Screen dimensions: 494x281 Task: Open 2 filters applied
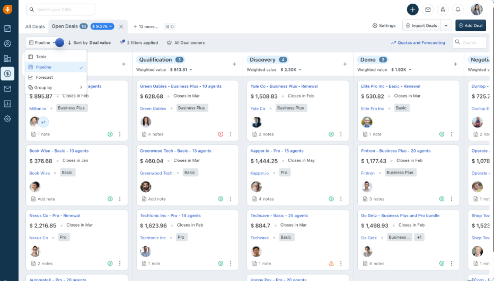click(x=139, y=42)
